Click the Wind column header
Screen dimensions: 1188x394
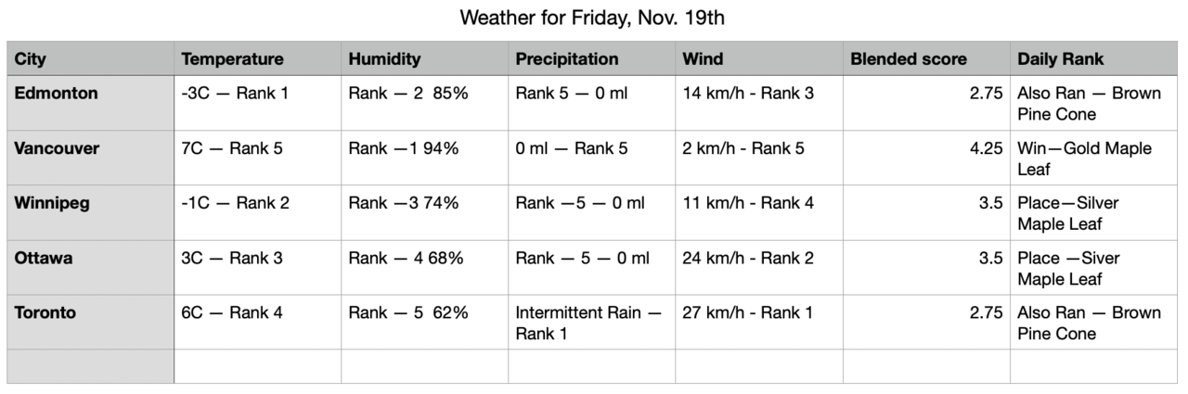(758, 59)
